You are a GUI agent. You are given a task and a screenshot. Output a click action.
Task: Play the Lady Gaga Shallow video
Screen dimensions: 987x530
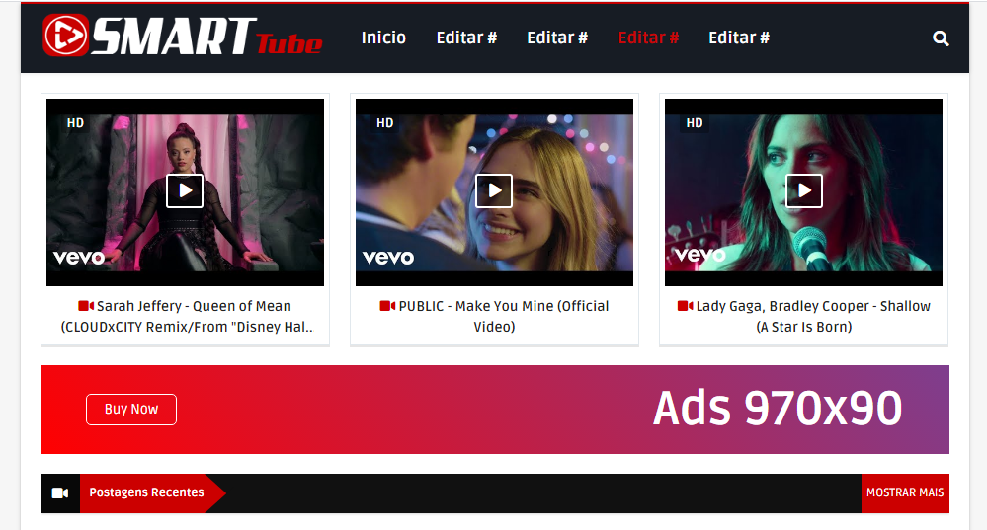[804, 190]
